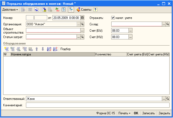
Task: Open selection list for Ответственный field
Action: (x=164, y=99)
